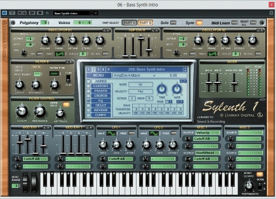Open the DELAY effect tab
The height and width of the screenshot is (199, 276).
pyautogui.click(x=101, y=105)
